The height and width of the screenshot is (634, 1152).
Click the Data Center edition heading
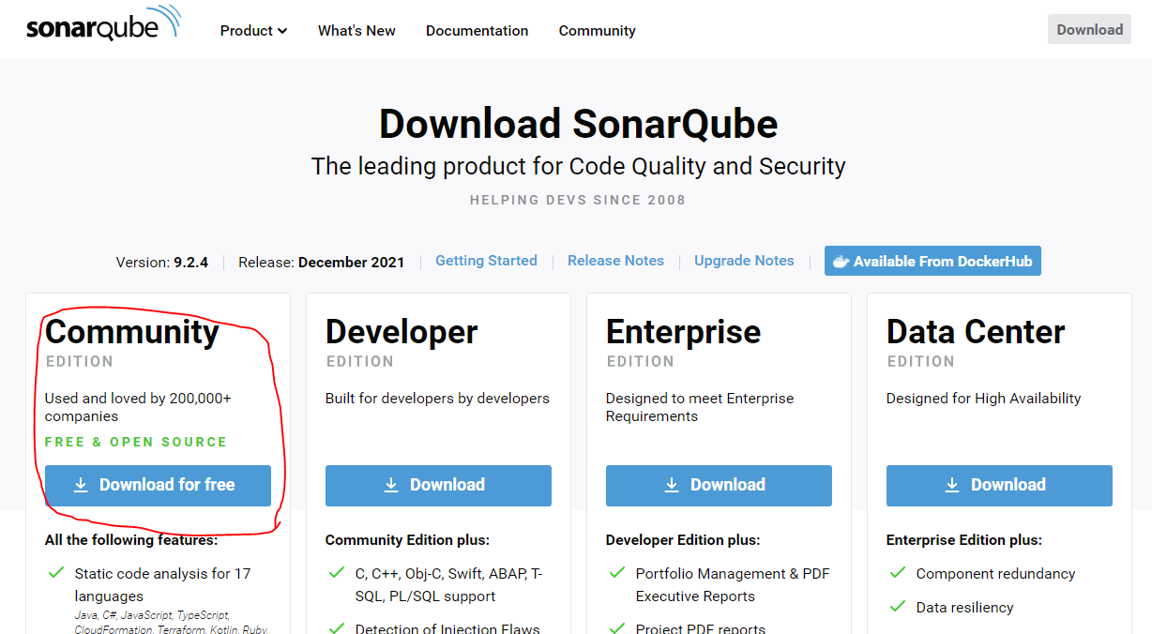click(976, 332)
